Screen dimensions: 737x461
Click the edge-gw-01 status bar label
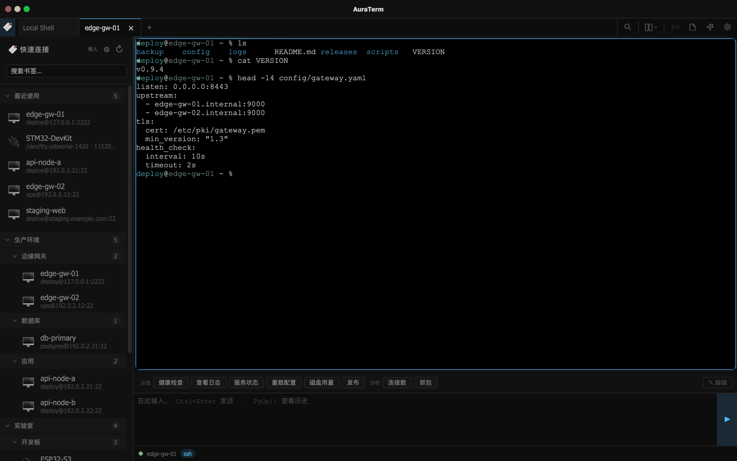pos(161,454)
